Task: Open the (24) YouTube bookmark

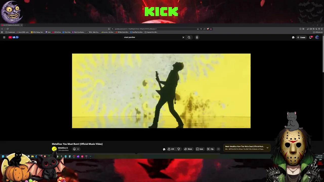Action: [x=57, y=32]
